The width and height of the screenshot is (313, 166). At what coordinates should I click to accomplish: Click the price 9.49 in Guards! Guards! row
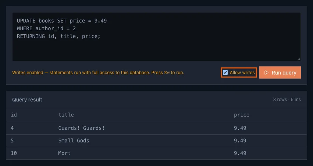point(240,128)
